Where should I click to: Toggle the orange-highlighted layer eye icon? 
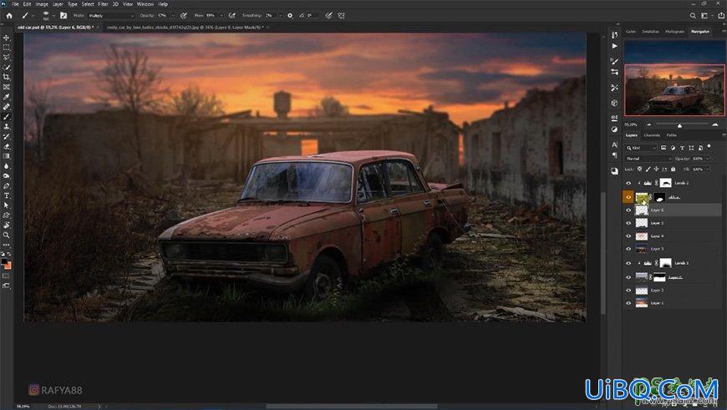628,197
